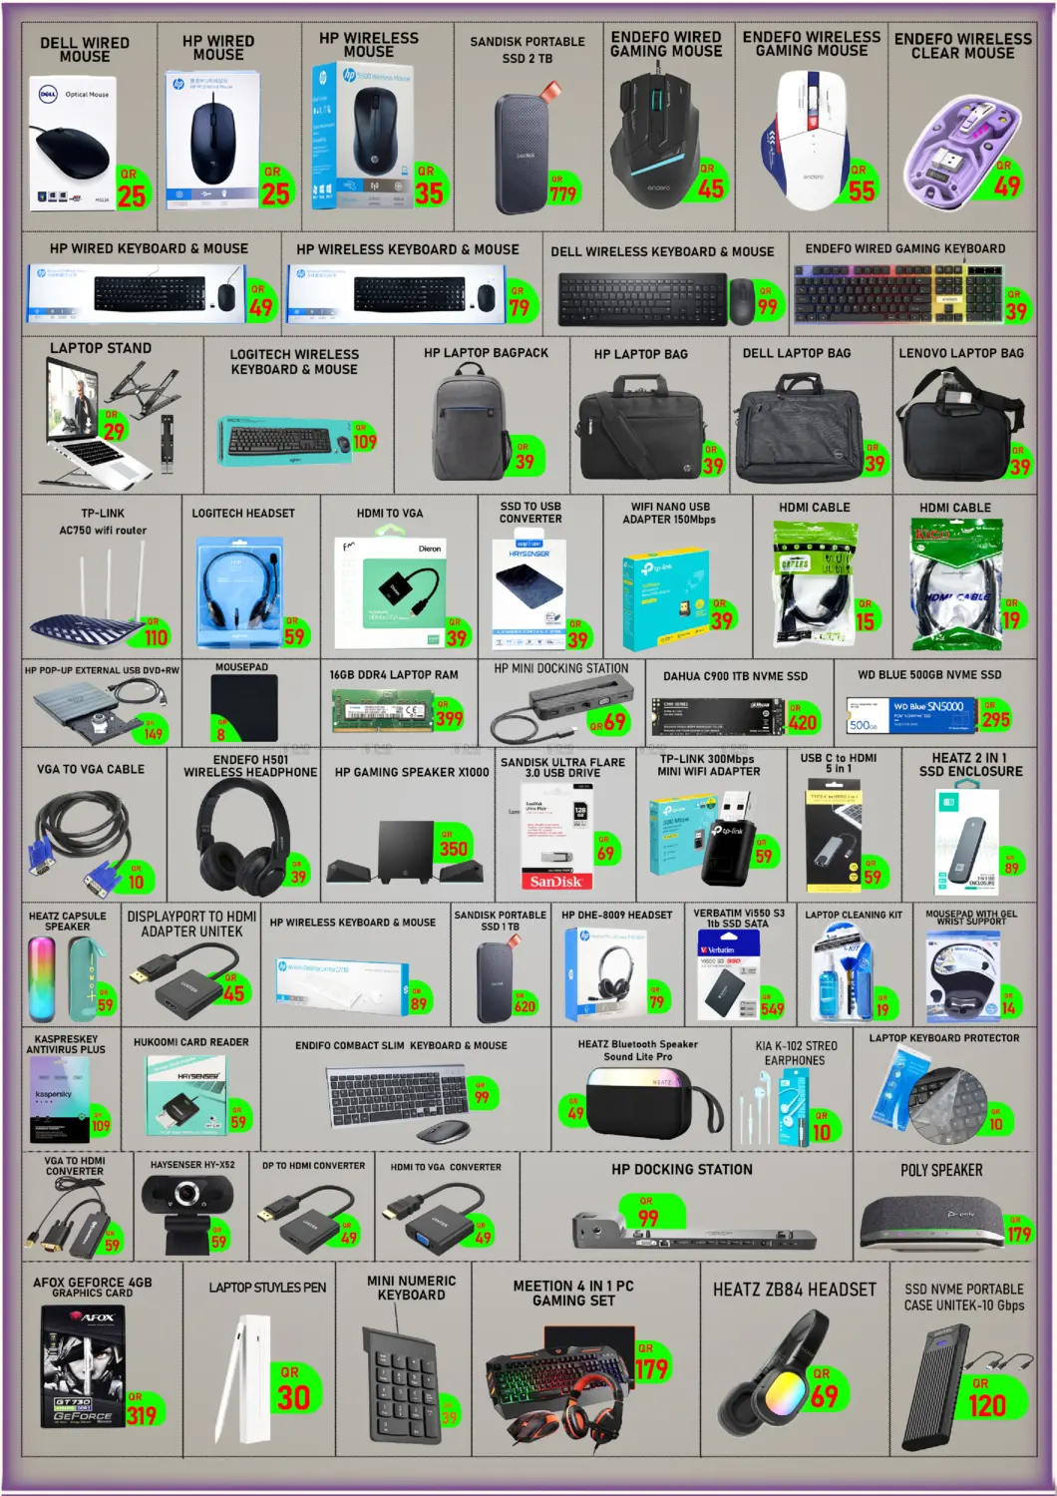Select the gel wrist support mousepad image
The height and width of the screenshot is (1496, 1057).
pyautogui.click(x=963, y=978)
